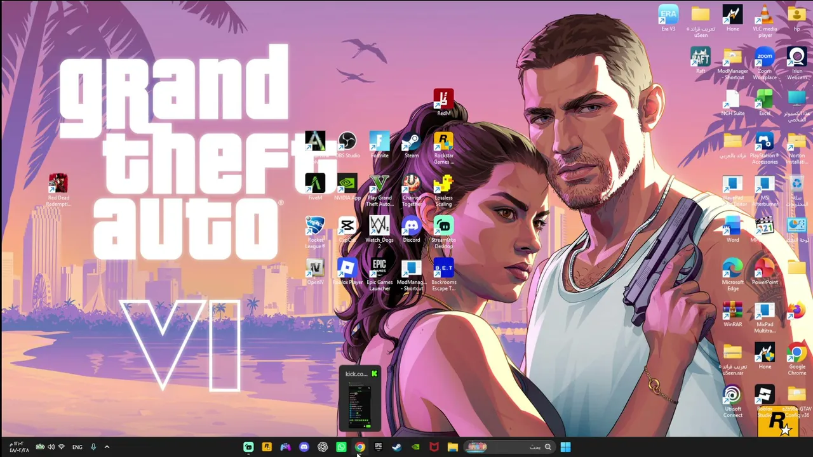The width and height of the screenshot is (813, 457).
Task: Open the MSI Afterburner shortcut
Action: tap(765, 191)
